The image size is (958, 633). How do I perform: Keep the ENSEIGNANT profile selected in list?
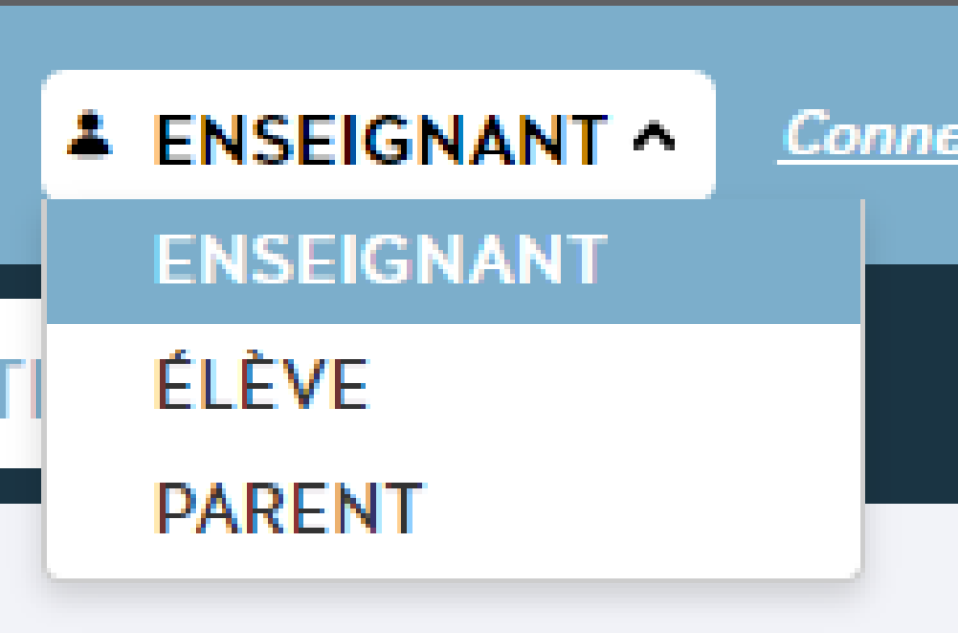pos(381,258)
